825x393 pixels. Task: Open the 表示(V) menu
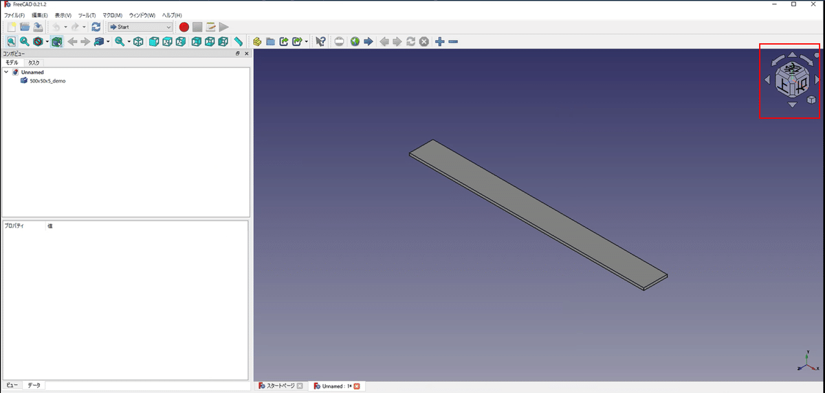pyautogui.click(x=63, y=15)
